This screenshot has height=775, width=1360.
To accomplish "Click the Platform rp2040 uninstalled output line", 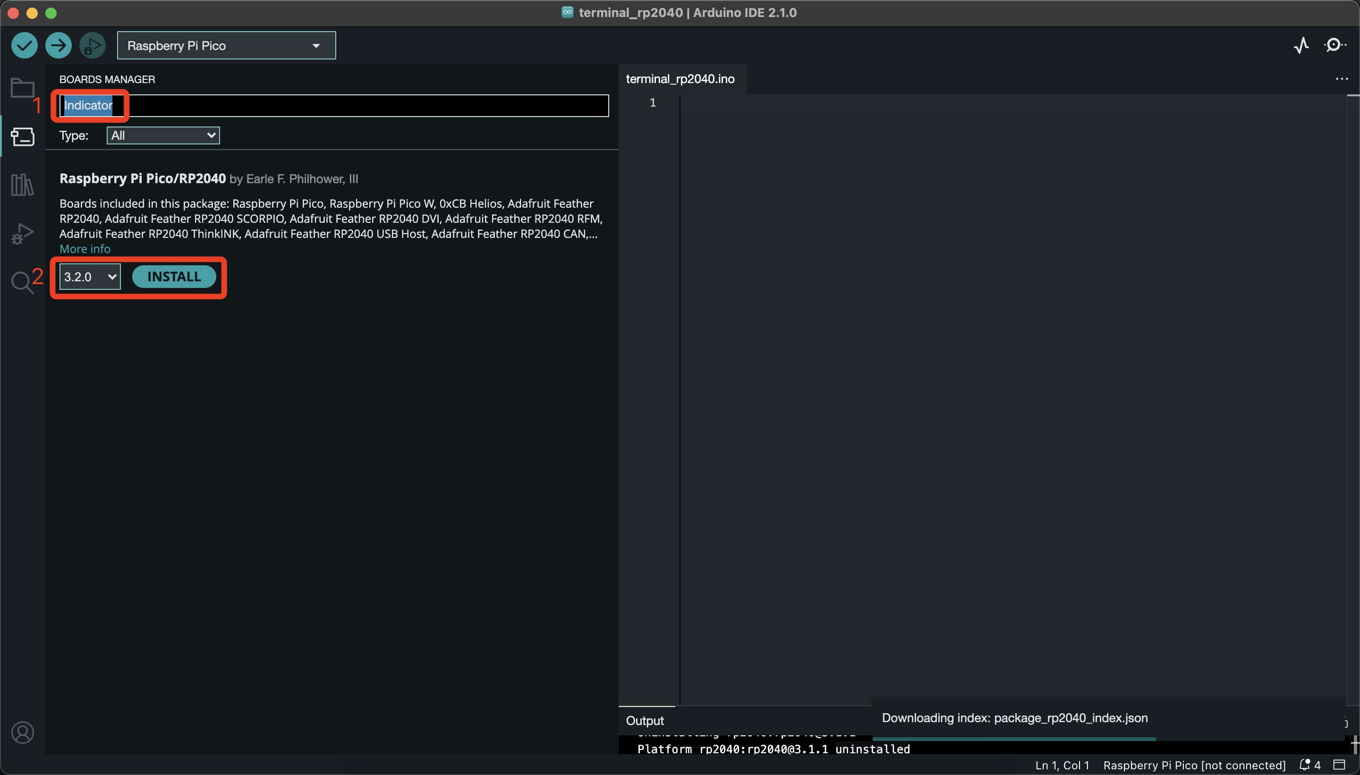I will click(x=773, y=749).
